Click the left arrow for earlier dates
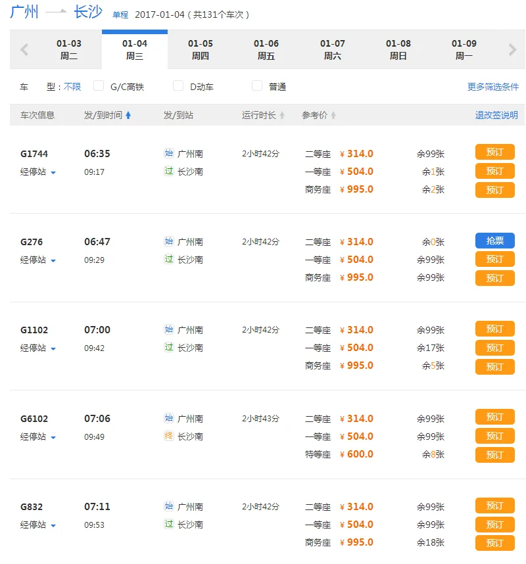The width and height of the screenshot is (526, 564). pos(24,49)
